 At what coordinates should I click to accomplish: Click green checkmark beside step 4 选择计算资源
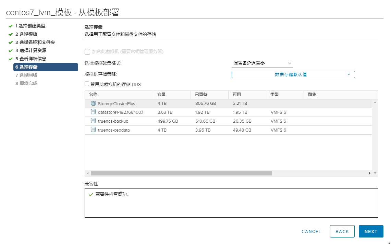tap(11, 51)
